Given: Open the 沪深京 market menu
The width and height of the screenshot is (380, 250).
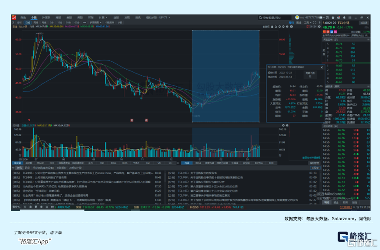Looking at the screenshot, I should [46, 18].
